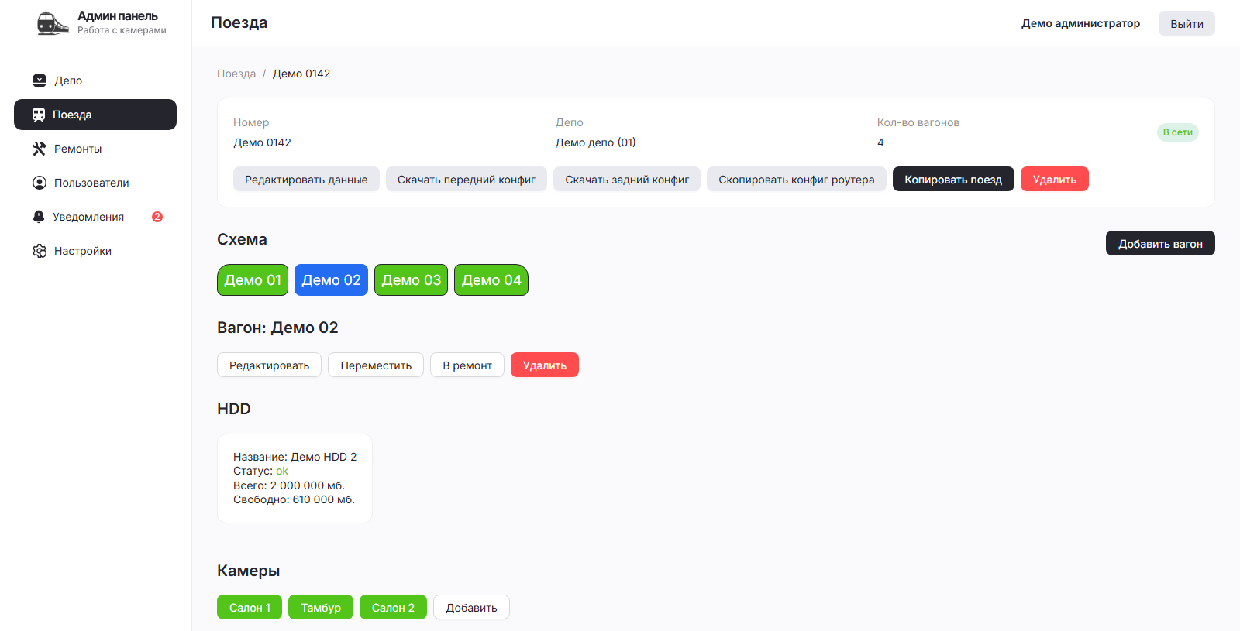The width and height of the screenshot is (1240, 631).
Task: Open the Депо menu item
Action: pyautogui.click(x=95, y=81)
